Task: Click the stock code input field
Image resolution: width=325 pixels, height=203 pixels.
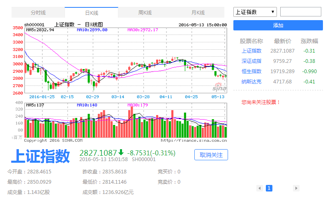Action: click(x=300, y=12)
